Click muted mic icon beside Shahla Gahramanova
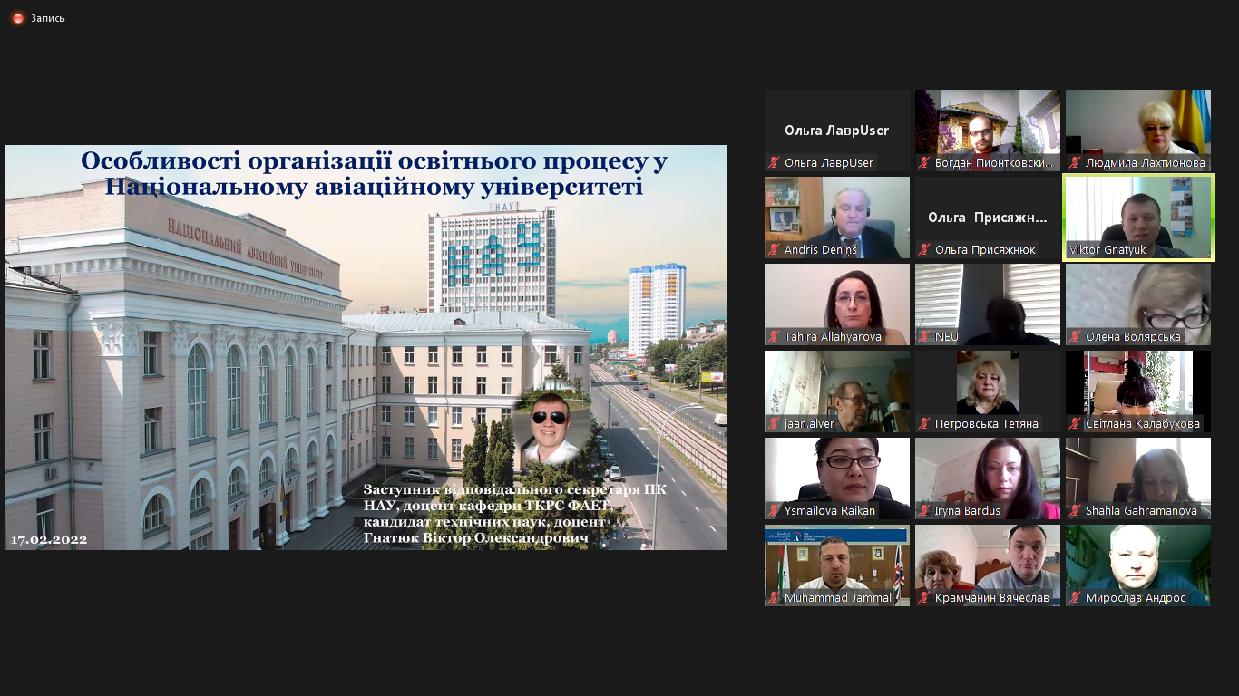 1075,511
